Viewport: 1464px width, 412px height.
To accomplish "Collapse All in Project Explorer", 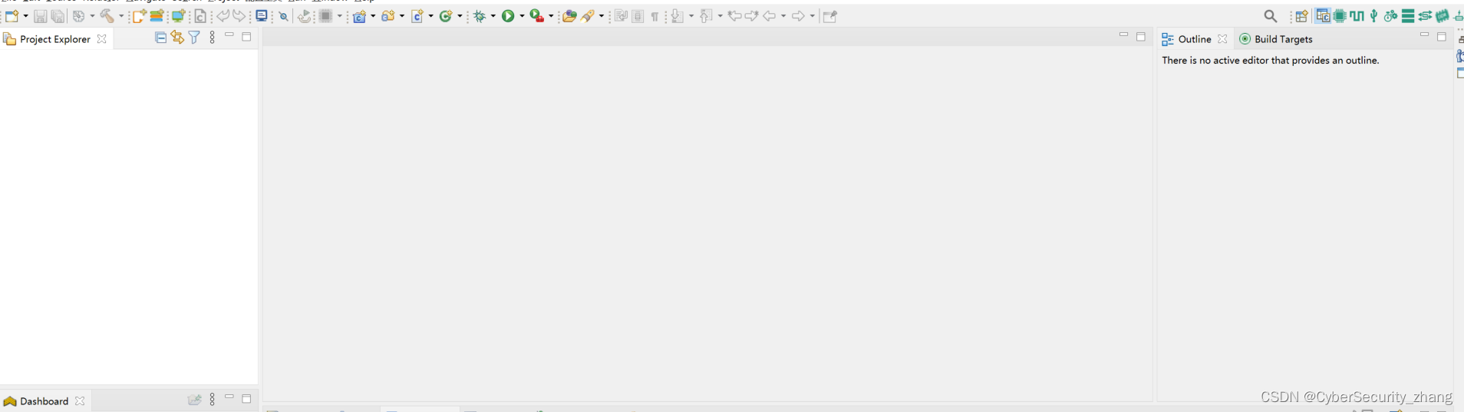I will tap(160, 37).
